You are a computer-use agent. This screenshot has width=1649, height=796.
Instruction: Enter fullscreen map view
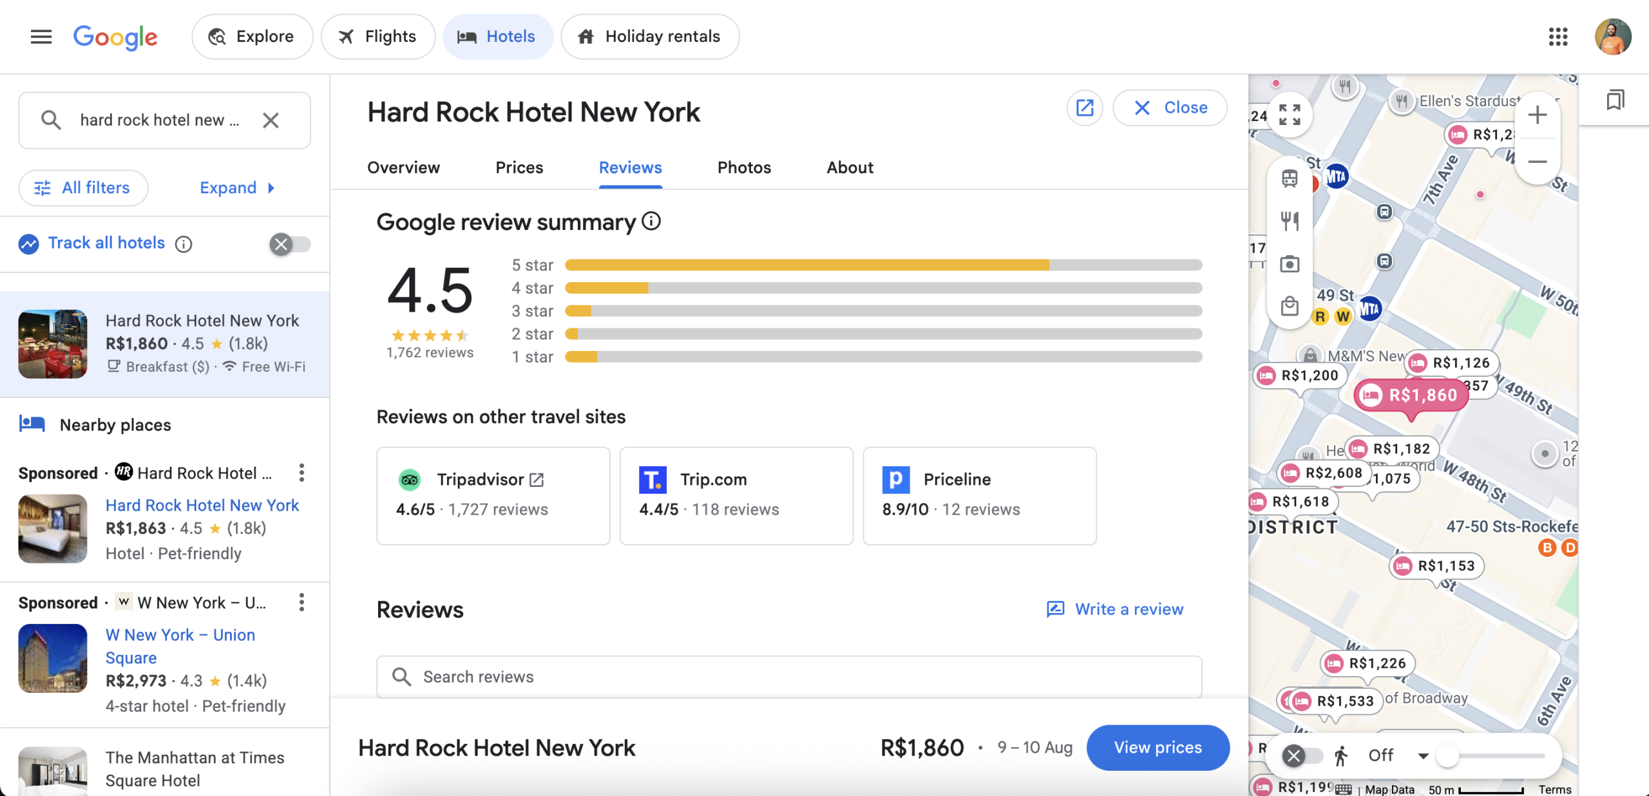point(1290,115)
